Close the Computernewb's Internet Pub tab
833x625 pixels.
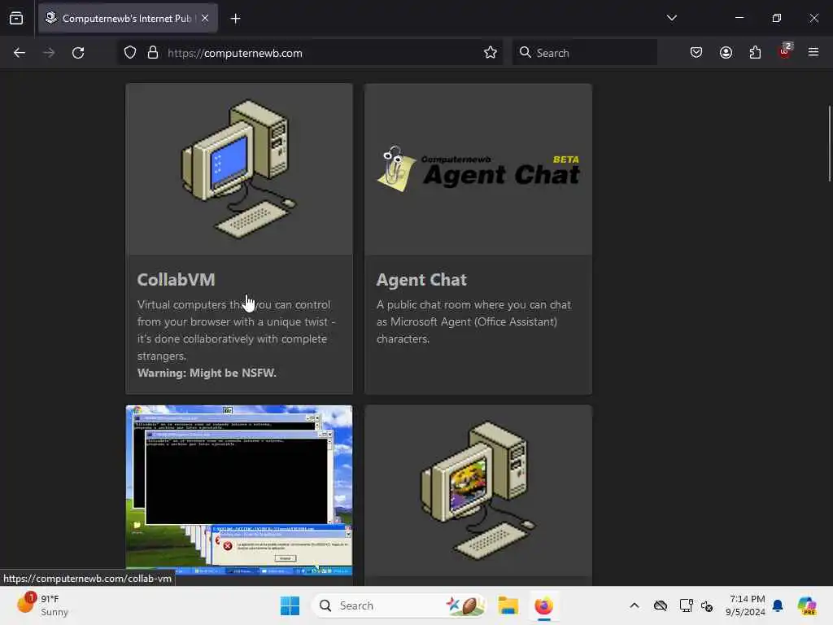coord(205,18)
